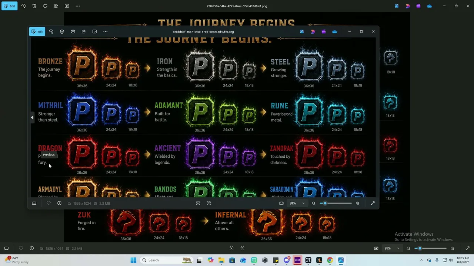The width and height of the screenshot is (474, 266).
Task: Open Discord from the taskbar
Action: 286,260
